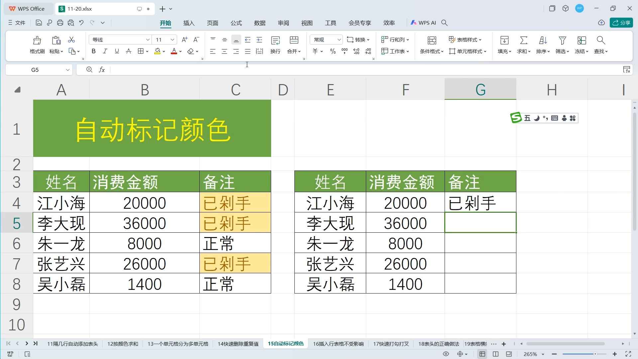The height and width of the screenshot is (359, 638).
Task: Click the 分享 share button
Action: (621, 23)
